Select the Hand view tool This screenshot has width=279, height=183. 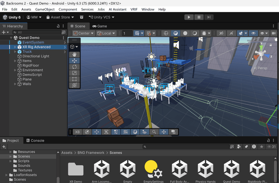(74, 54)
